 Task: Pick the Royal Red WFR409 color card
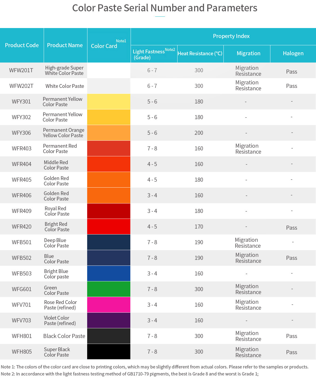pos(109,211)
